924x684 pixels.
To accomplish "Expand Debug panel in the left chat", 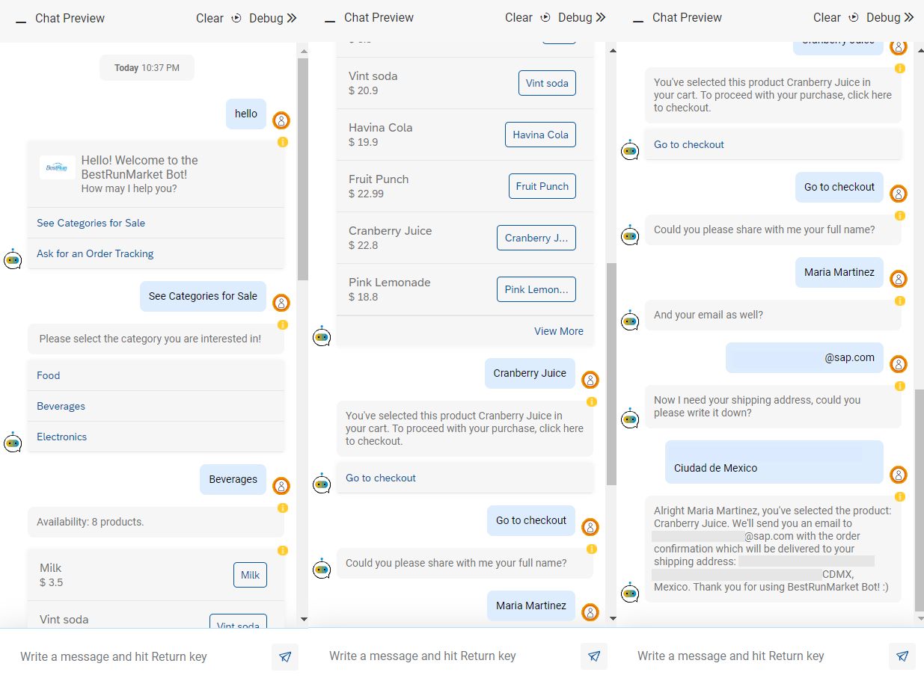I will click(272, 18).
